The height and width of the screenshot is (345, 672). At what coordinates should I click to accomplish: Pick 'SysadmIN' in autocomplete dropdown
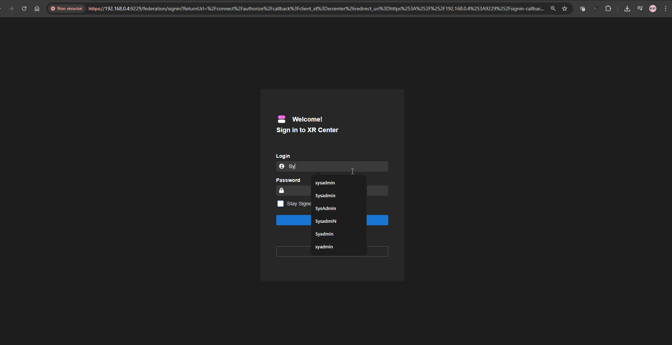(326, 221)
